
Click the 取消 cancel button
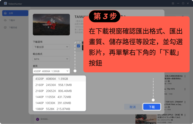tap(133, 107)
